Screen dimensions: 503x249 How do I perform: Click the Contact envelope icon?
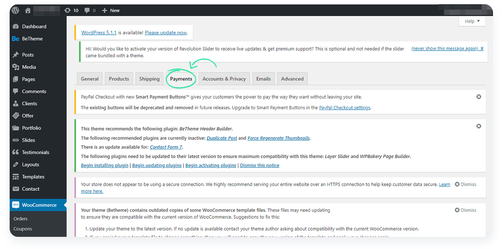pos(16,189)
